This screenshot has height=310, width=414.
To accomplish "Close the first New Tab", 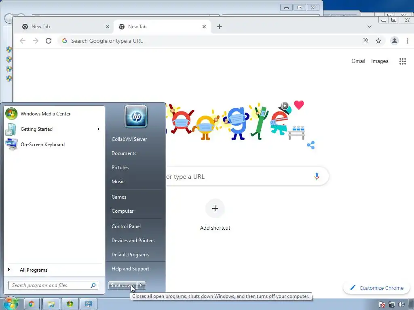I will [108, 27].
